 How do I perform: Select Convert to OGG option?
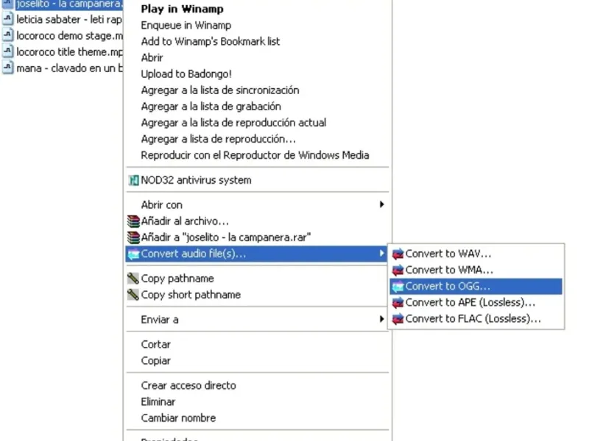tap(448, 287)
